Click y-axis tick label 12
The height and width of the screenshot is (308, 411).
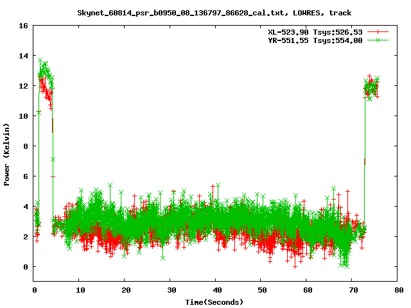[23, 86]
